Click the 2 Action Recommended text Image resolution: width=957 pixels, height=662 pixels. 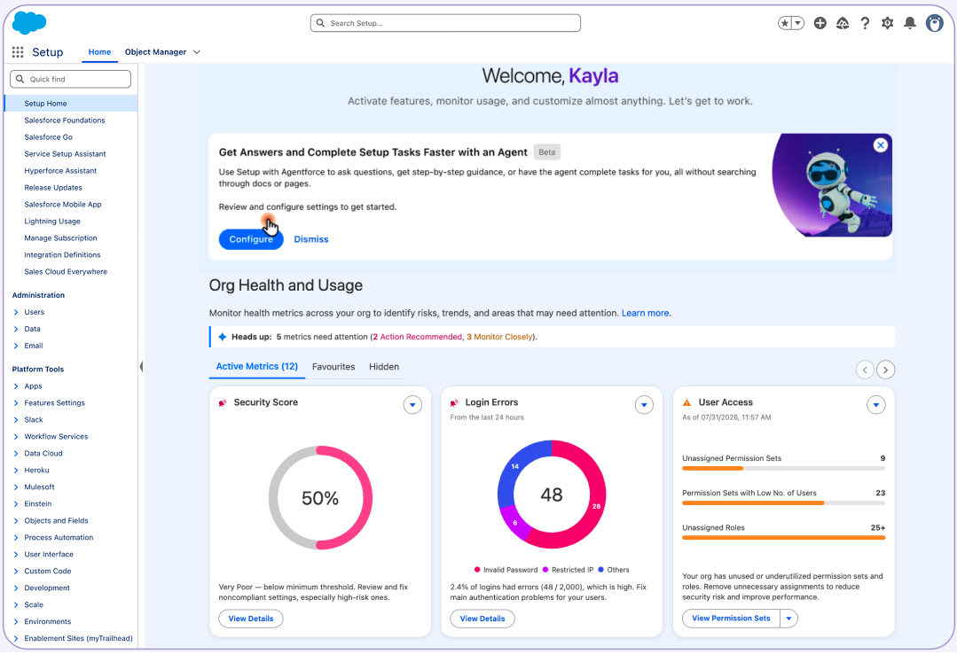[418, 337]
